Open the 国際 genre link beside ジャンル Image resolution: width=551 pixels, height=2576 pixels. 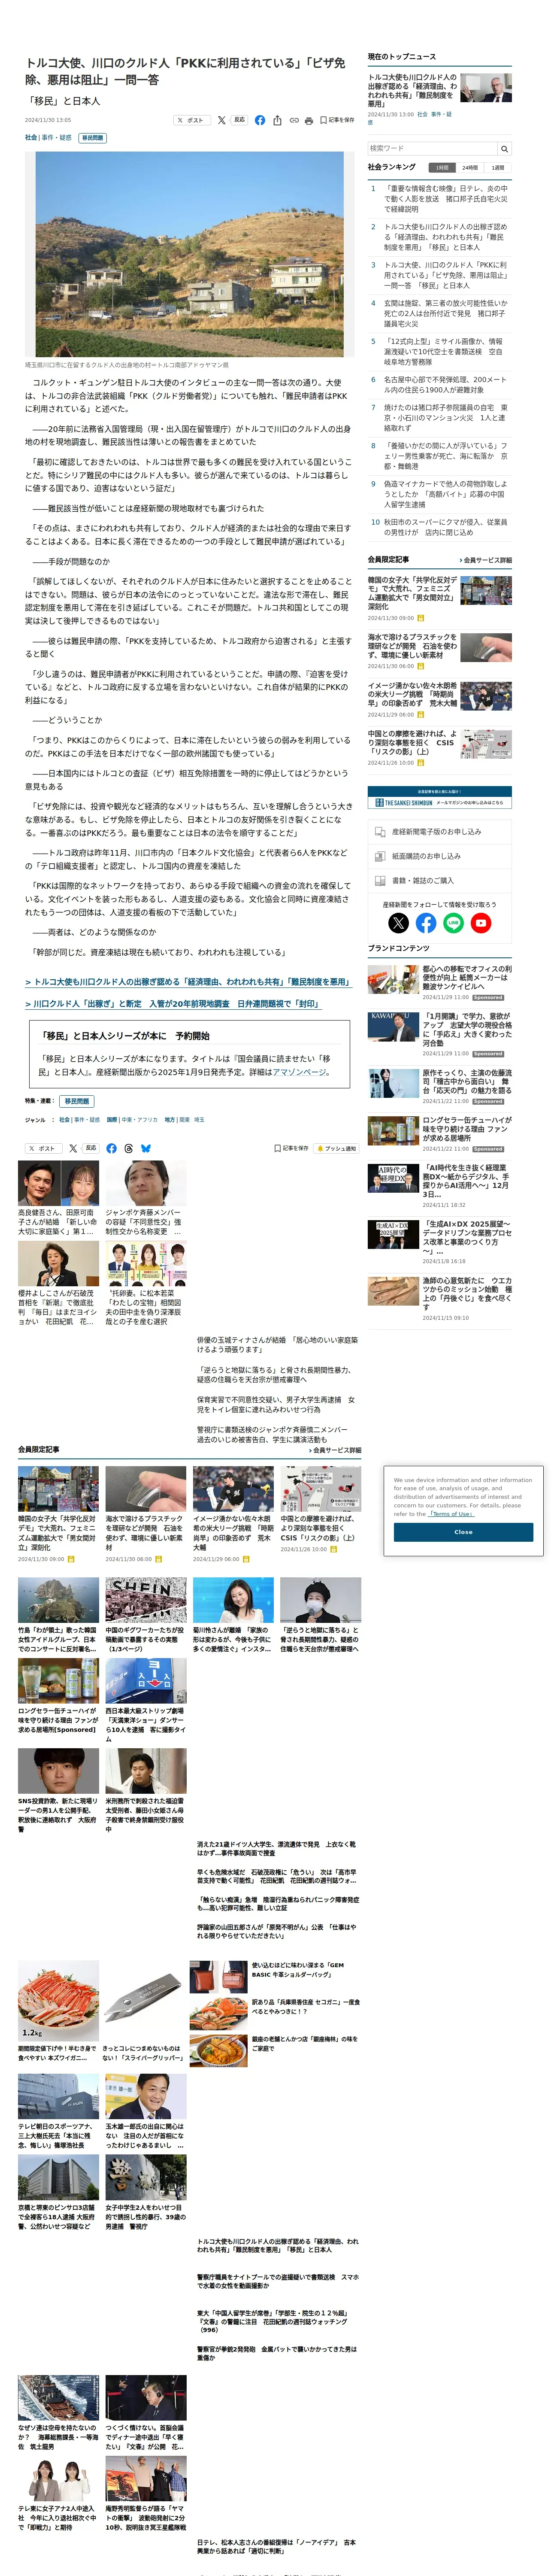coord(112,1120)
